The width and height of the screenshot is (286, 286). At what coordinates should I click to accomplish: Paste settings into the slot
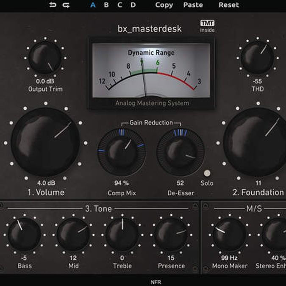[193, 5]
